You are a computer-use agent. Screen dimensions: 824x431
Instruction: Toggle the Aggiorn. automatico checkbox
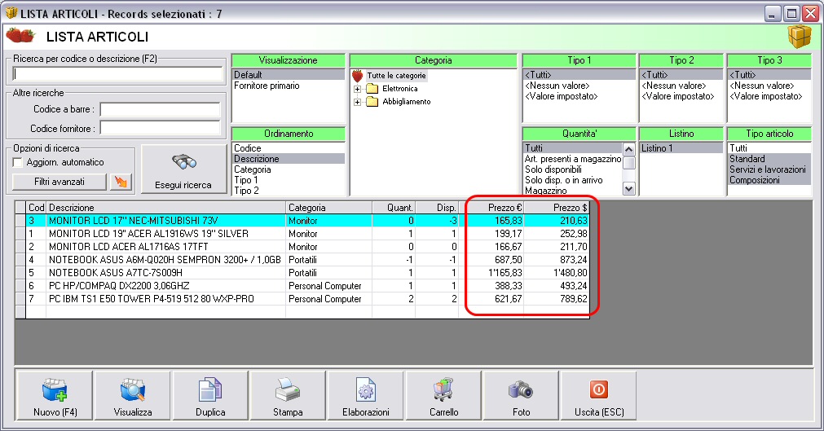18,162
